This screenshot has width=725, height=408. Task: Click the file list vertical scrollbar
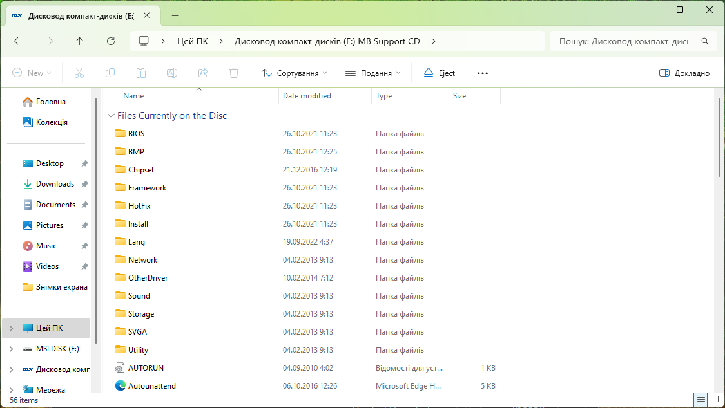point(719,137)
